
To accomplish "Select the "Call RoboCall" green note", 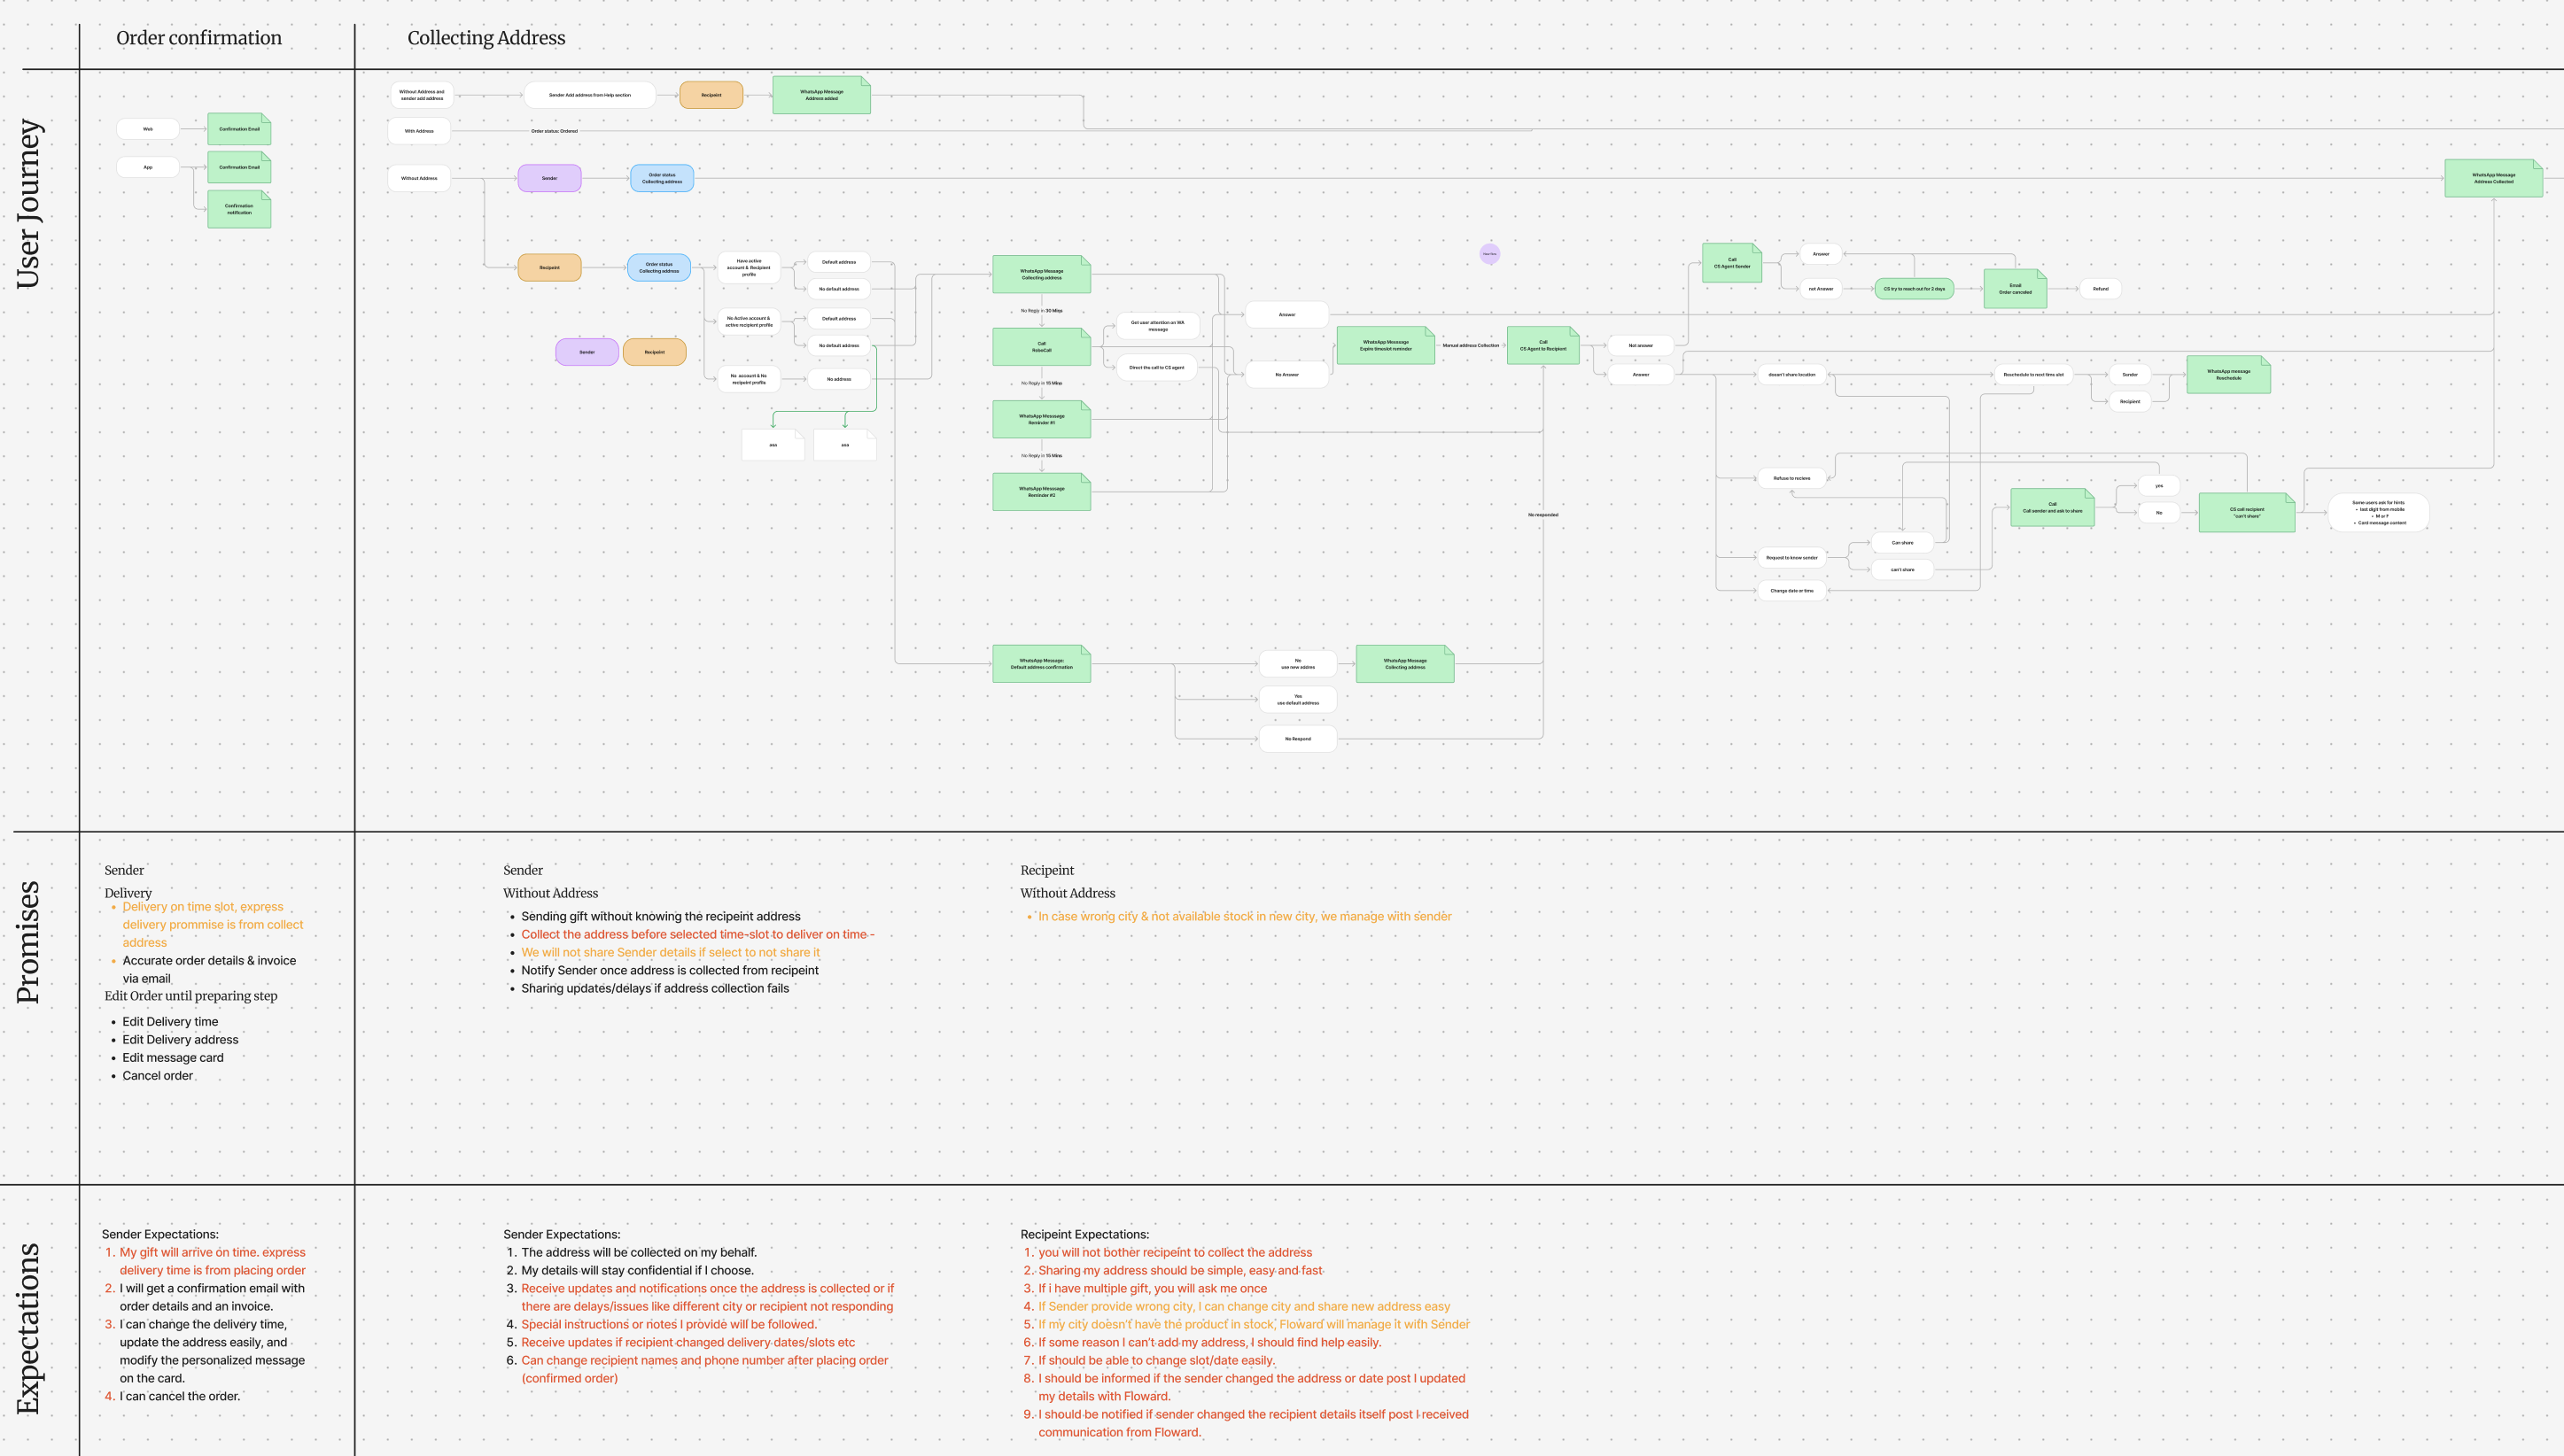I will pos(1041,347).
